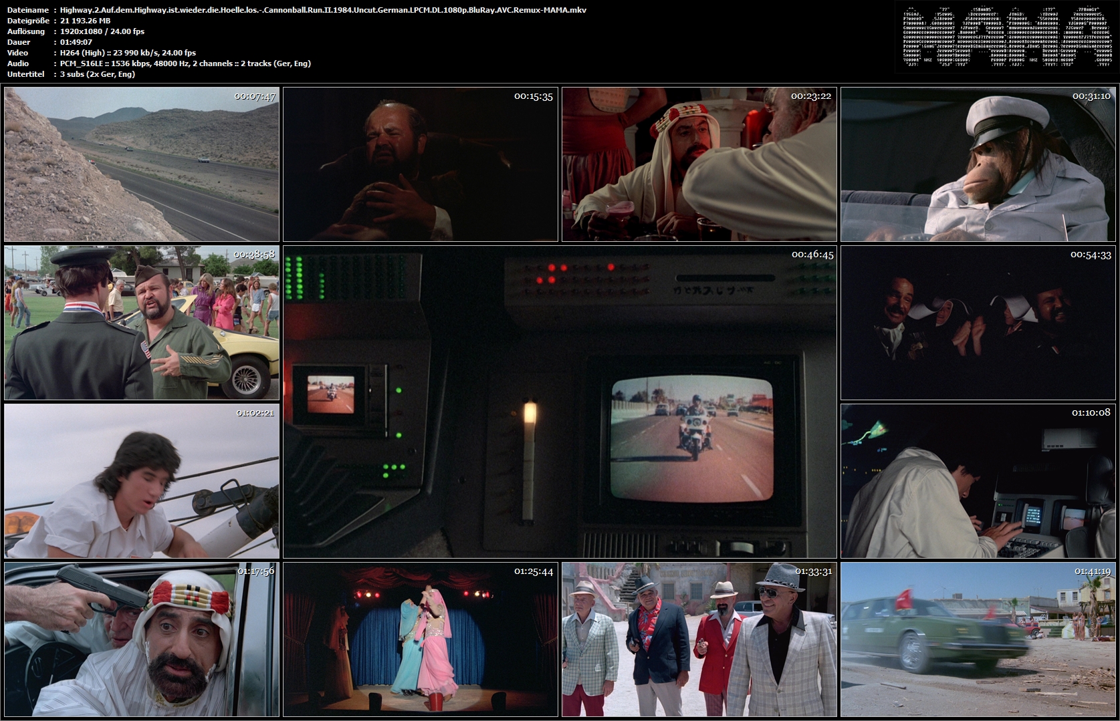Select the chimpanzee chauffeur thumbnail 00:31:10
1120x721 pixels.
[978, 164]
